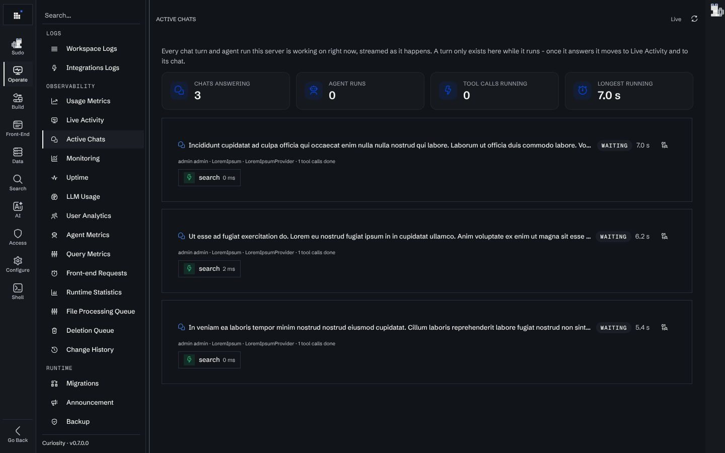The width and height of the screenshot is (725, 453).
Task: Toggle the Live streaming indicator
Action: coord(676,19)
